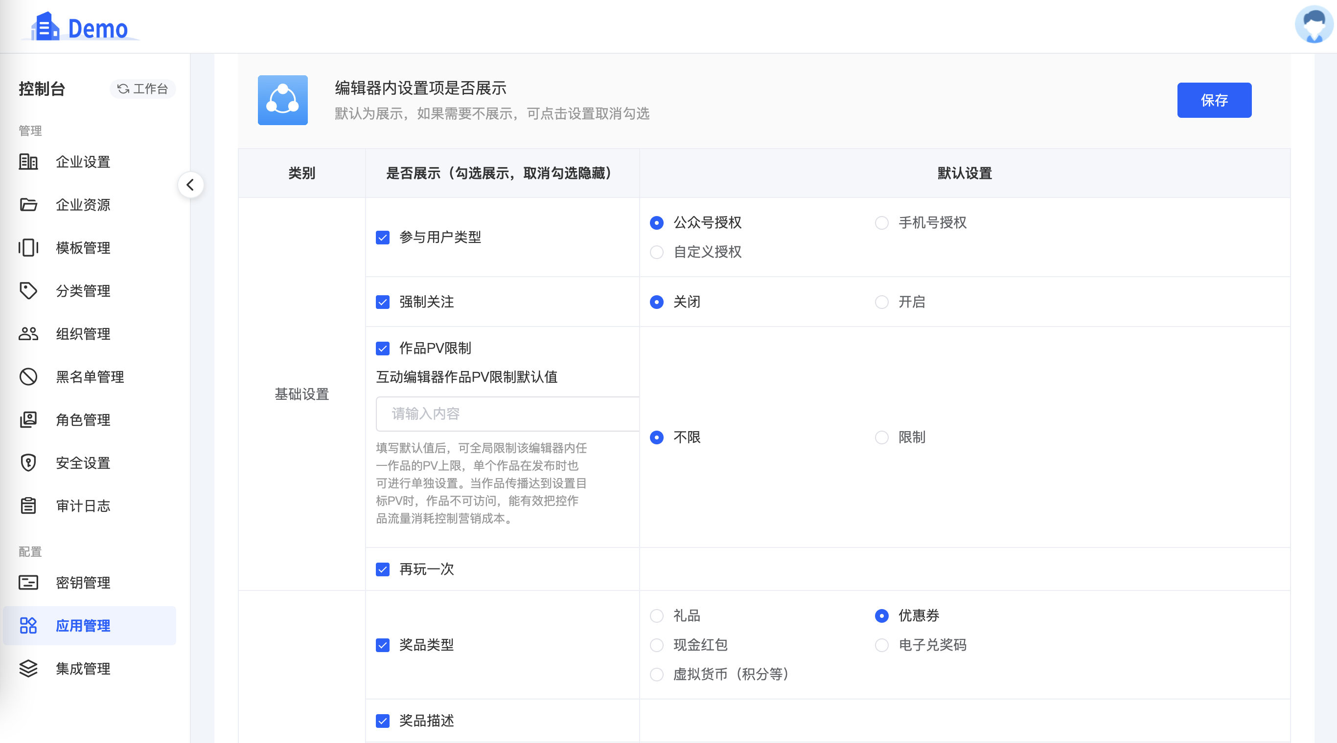Select 现金红包 prize type
This screenshot has width=1337, height=743.
657,645
